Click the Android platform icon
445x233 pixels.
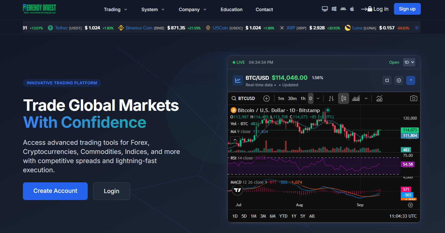[343, 9]
